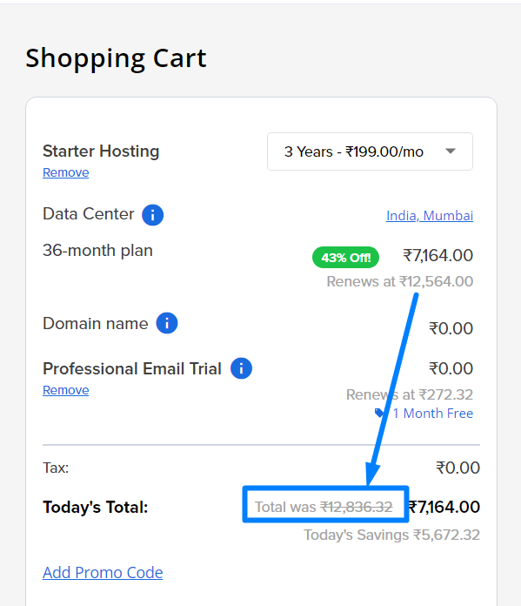The height and width of the screenshot is (606, 521).
Task: Select the Domain name ₹0.00 price
Action: [x=451, y=328]
